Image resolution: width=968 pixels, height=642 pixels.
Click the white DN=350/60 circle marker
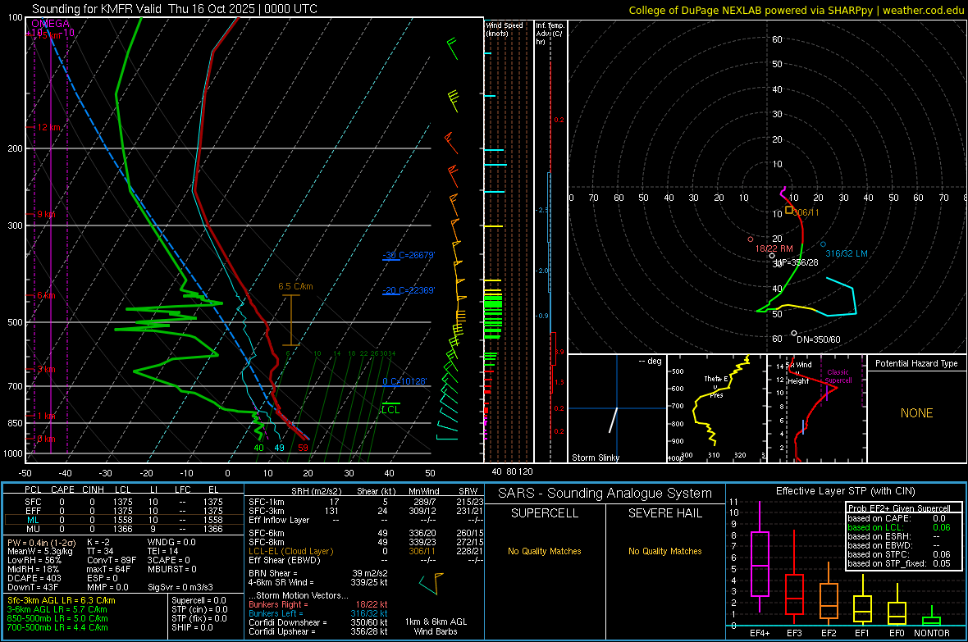click(794, 334)
